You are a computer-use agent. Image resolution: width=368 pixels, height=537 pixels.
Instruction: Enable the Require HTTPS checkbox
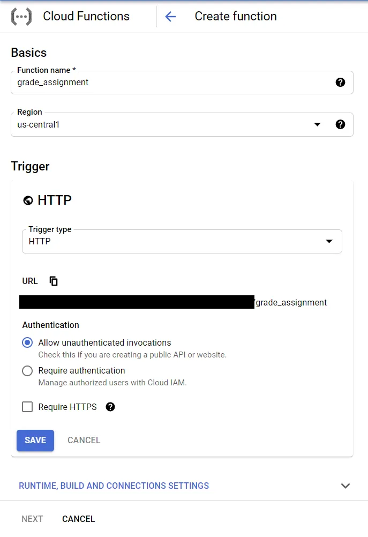pyautogui.click(x=27, y=407)
